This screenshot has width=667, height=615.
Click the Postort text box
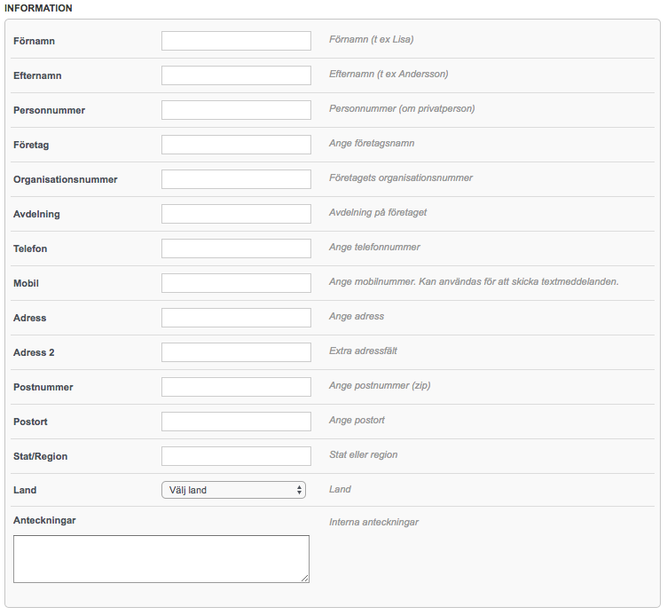pos(236,422)
